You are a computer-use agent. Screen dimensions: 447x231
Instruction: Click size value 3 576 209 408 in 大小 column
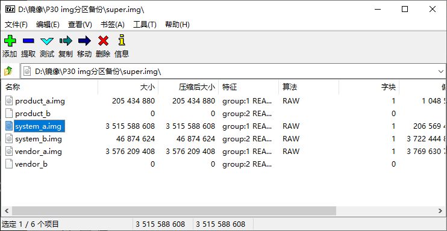(130, 151)
